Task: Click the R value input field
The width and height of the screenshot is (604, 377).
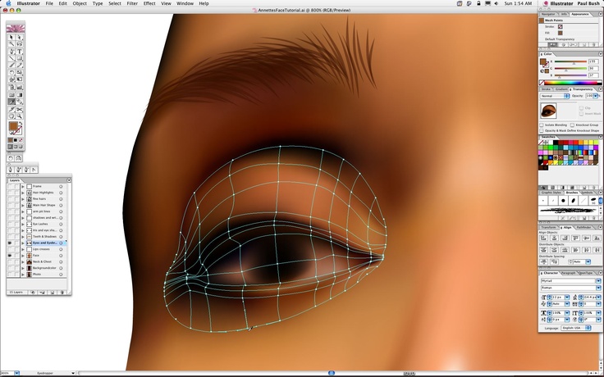Action: tap(593, 61)
